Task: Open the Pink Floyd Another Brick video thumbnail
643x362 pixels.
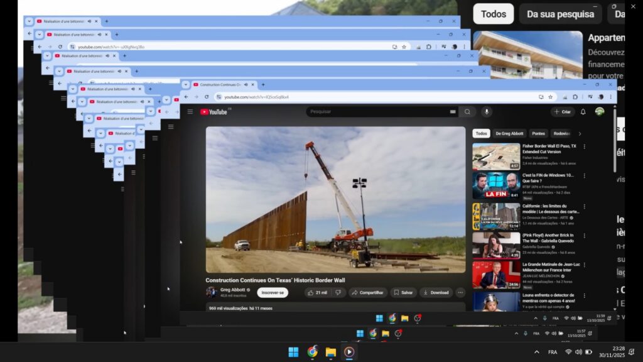Action: click(496, 245)
